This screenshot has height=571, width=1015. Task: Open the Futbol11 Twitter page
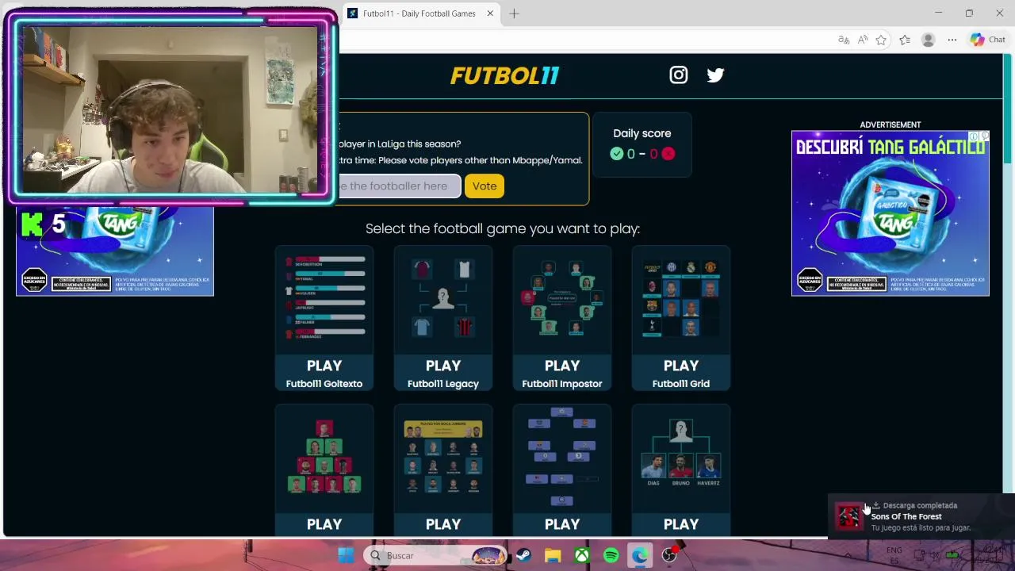715,75
